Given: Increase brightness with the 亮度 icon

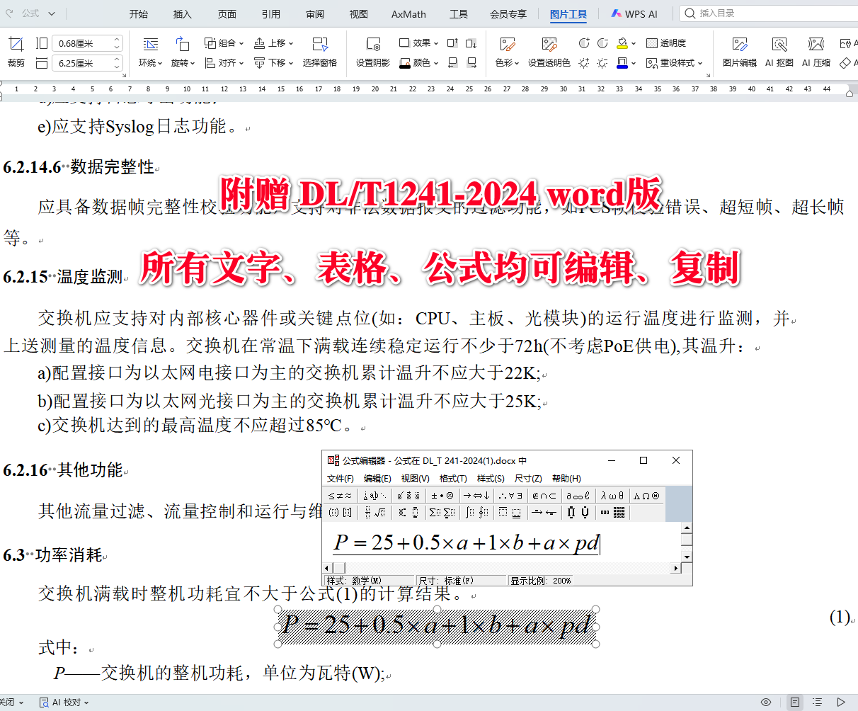Looking at the screenshot, I should [x=585, y=62].
